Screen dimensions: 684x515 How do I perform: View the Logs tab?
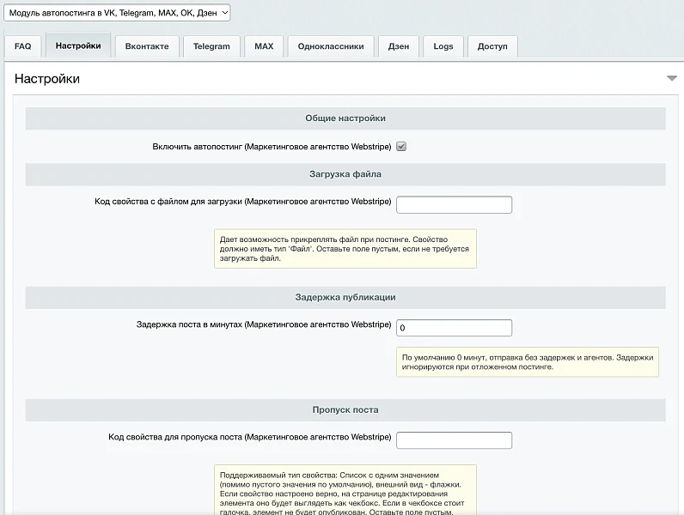[x=443, y=46]
